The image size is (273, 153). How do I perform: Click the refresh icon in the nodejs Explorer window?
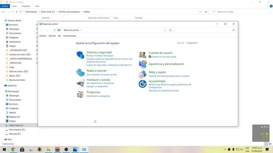[206, 12]
